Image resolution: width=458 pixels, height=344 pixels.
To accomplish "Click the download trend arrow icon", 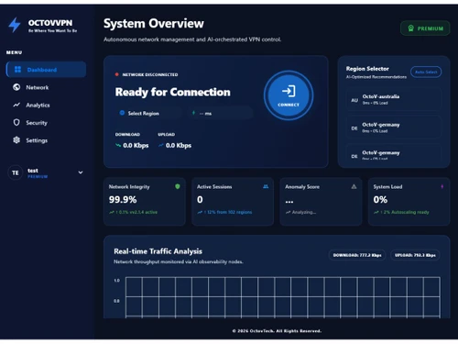I will pyautogui.click(x=118, y=145).
